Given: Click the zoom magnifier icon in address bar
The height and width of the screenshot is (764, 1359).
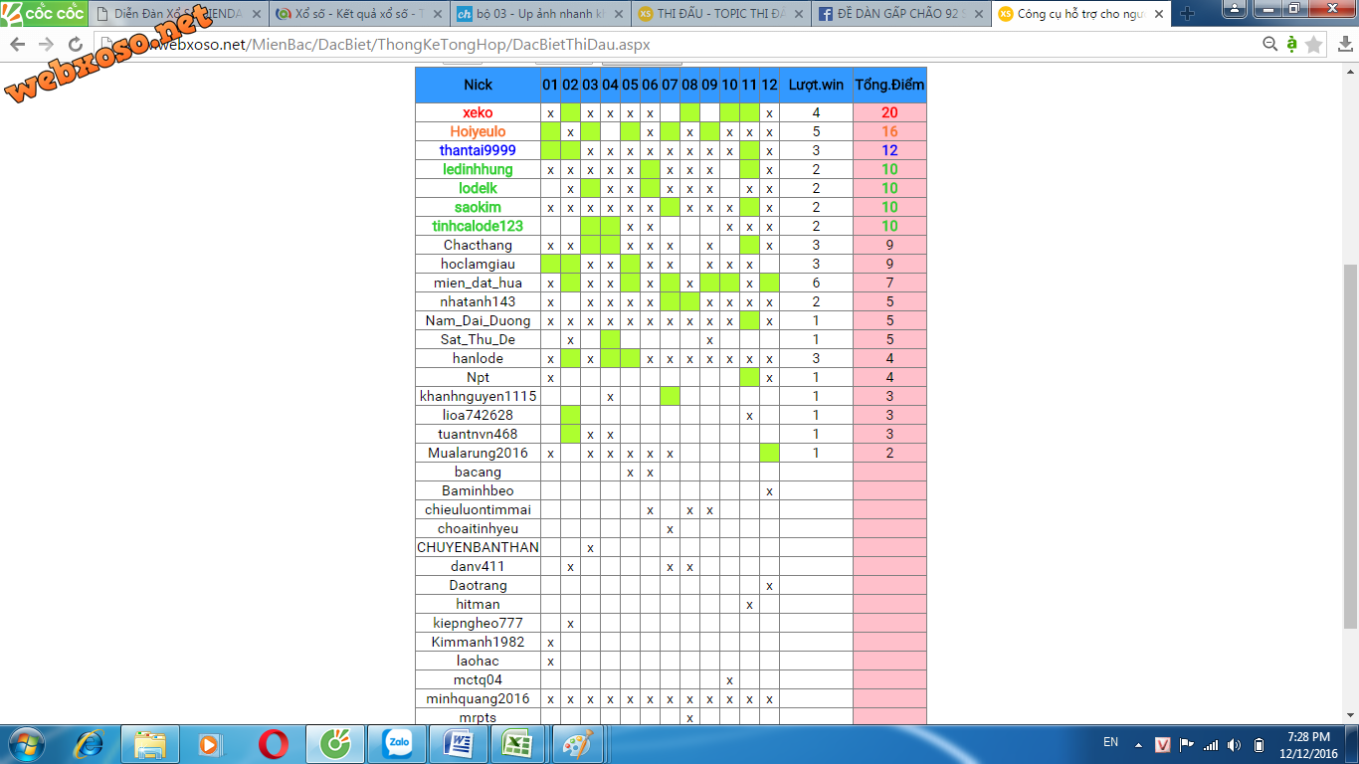Looking at the screenshot, I should point(1270,45).
